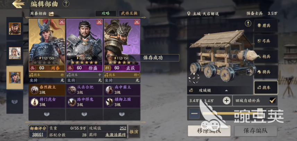Open the question mark help icon

pos(66,3)
